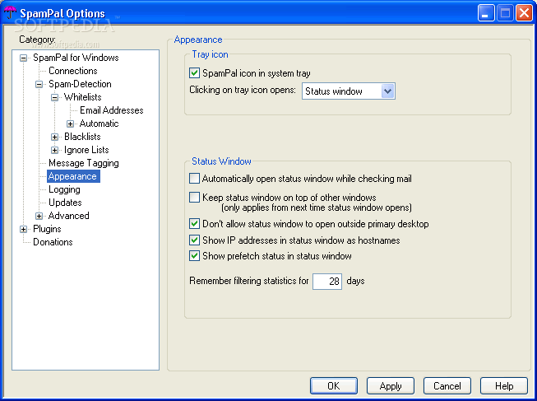
Task: Toggle don't allow status window outside primary desktop
Action: tap(194, 224)
